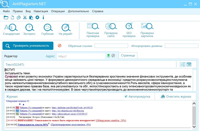Show program info with the i icon

pos(43,18)
